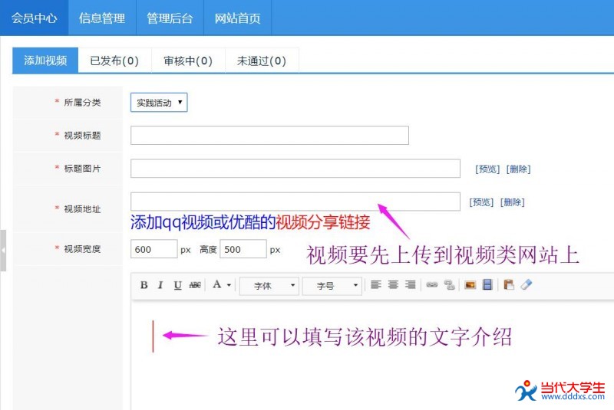Viewport: 614px width, 410px height.
Task: Open 管理后台 in top navigation
Action: tap(170, 18)
